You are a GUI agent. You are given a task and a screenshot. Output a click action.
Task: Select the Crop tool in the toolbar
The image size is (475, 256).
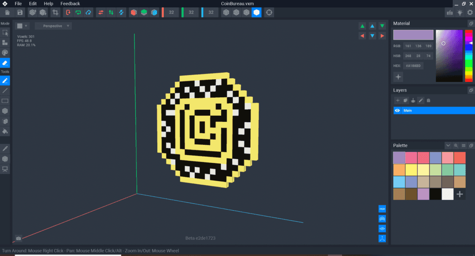(56, 12)
